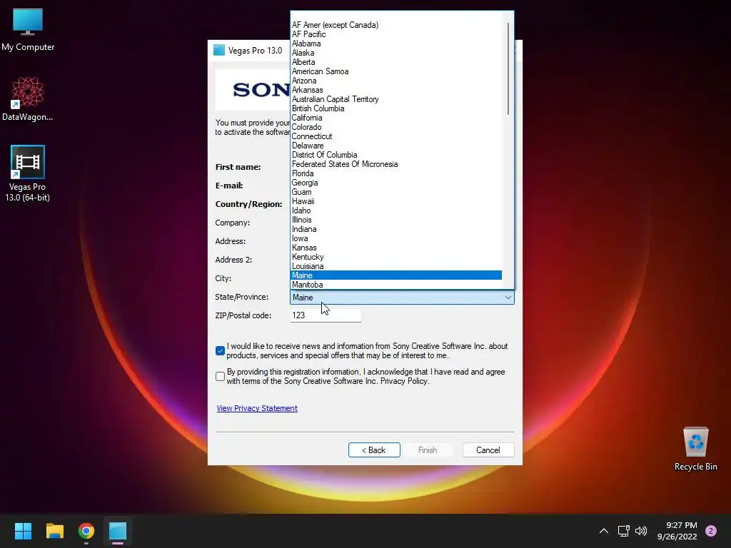Open the Windows Start menu
Screen dimensions: 731x548
point(23,531)
